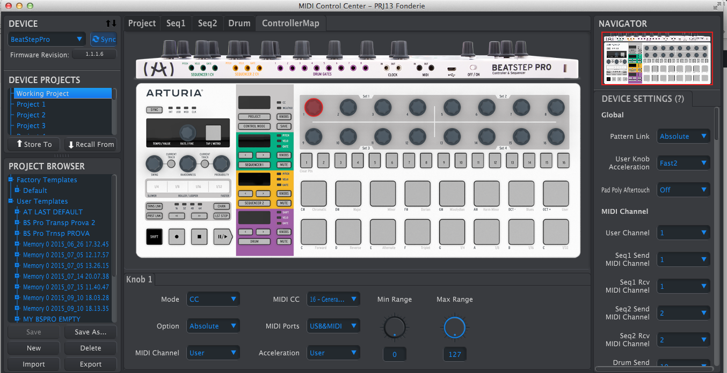
Task: Open the Mode CC dropdown
Action: click(214, 299)
